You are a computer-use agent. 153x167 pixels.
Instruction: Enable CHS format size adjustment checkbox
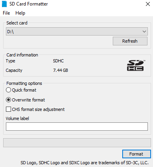(8, 109)
